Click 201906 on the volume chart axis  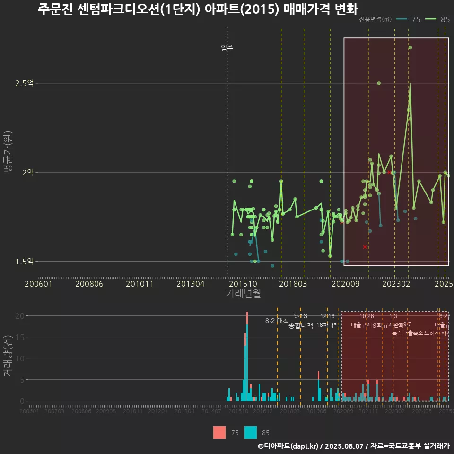click(x=316, y=411)
